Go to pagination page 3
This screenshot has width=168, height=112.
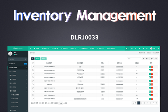[x=145, y=103]
